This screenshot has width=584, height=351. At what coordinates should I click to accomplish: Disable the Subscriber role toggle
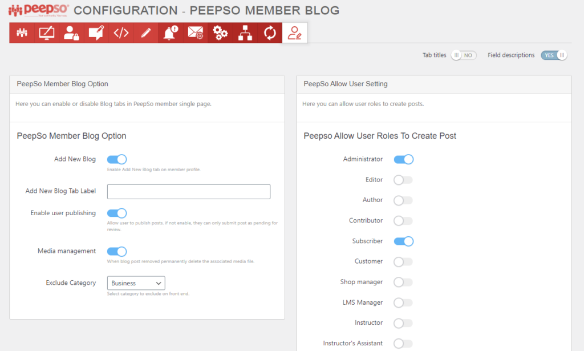403,241
